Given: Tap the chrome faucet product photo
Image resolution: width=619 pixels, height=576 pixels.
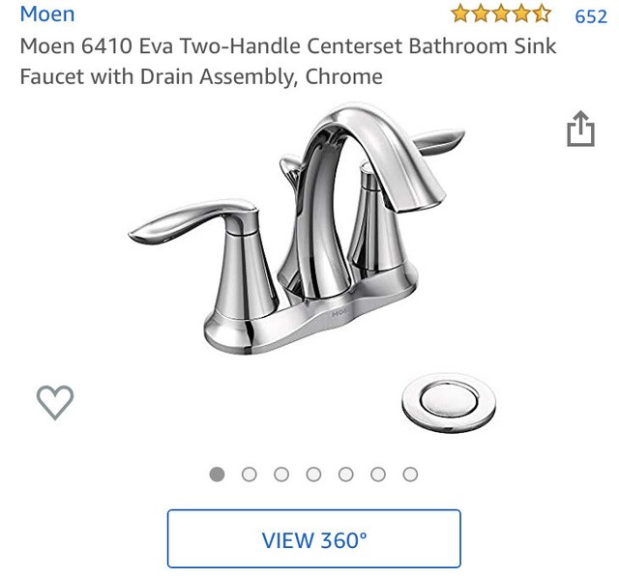Looking at the screenshot, I should 297,229.
